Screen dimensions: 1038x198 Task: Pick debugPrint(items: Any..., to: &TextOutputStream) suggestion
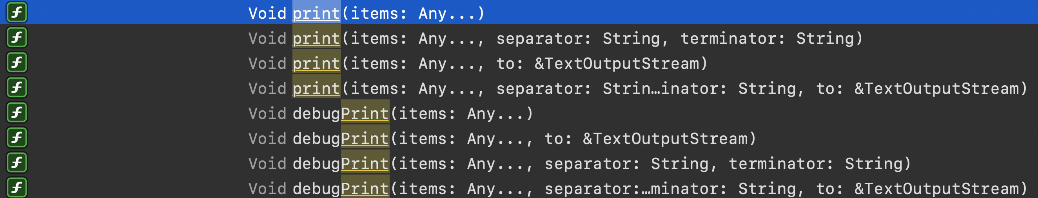pyautogui.click(x=519, y=138)
